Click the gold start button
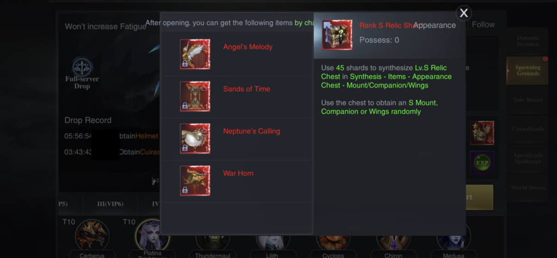Screen dimensions: 557x258 coord(479,197)
